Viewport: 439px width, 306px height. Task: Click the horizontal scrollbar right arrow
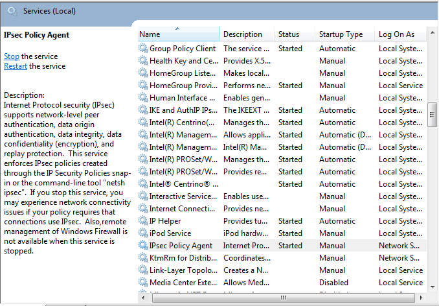(422, 298)
